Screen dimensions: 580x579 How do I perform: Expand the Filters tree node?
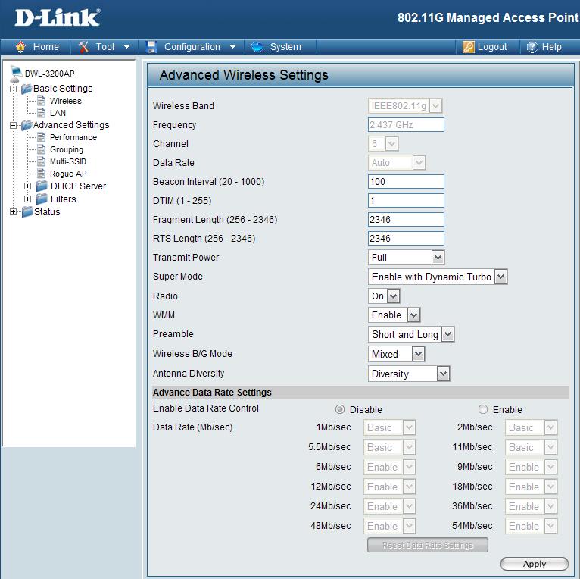tap(27, 199)
